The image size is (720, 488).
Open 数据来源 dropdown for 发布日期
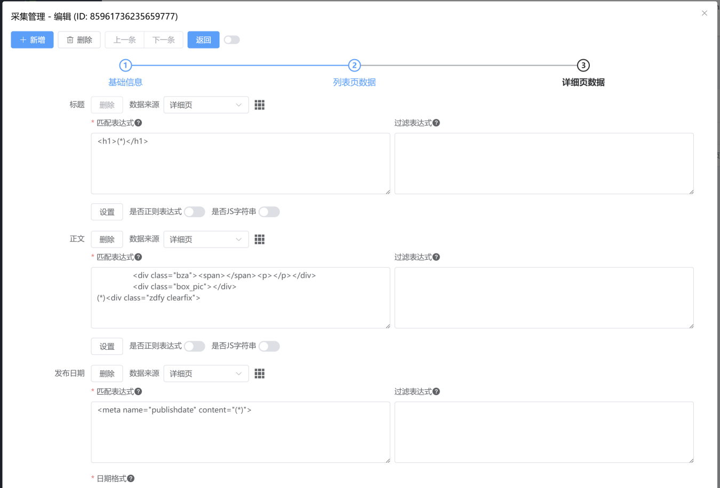pos(206,374)
